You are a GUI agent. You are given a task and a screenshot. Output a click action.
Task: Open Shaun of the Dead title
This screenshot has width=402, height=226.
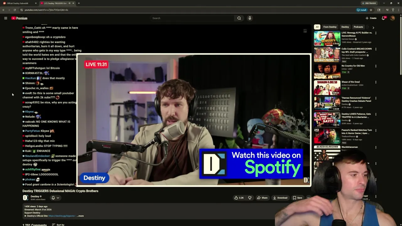click(x=350, y=82)
